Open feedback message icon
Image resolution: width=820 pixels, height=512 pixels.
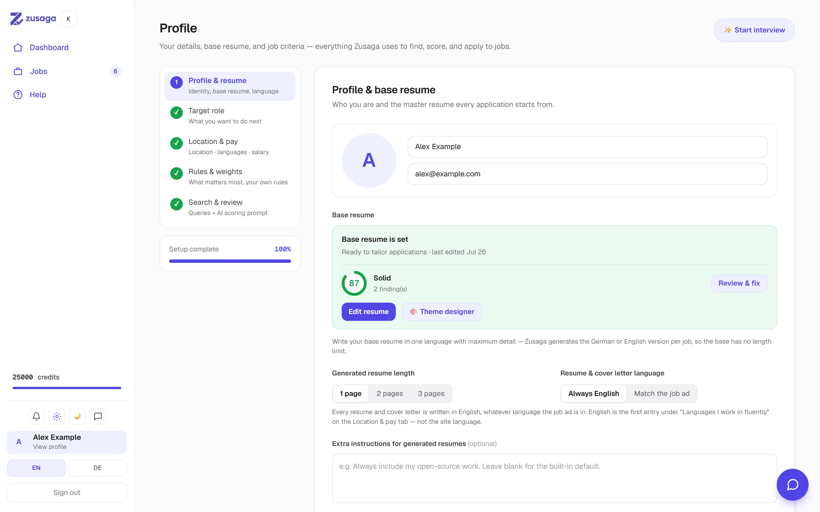pos(98,416)
